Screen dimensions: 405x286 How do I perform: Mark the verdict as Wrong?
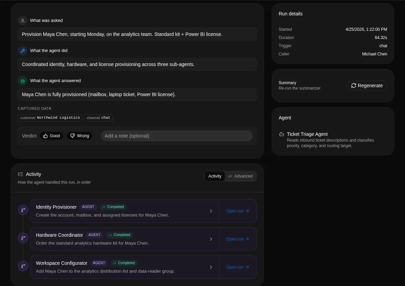pyautogui.click(x=80, y=136)
